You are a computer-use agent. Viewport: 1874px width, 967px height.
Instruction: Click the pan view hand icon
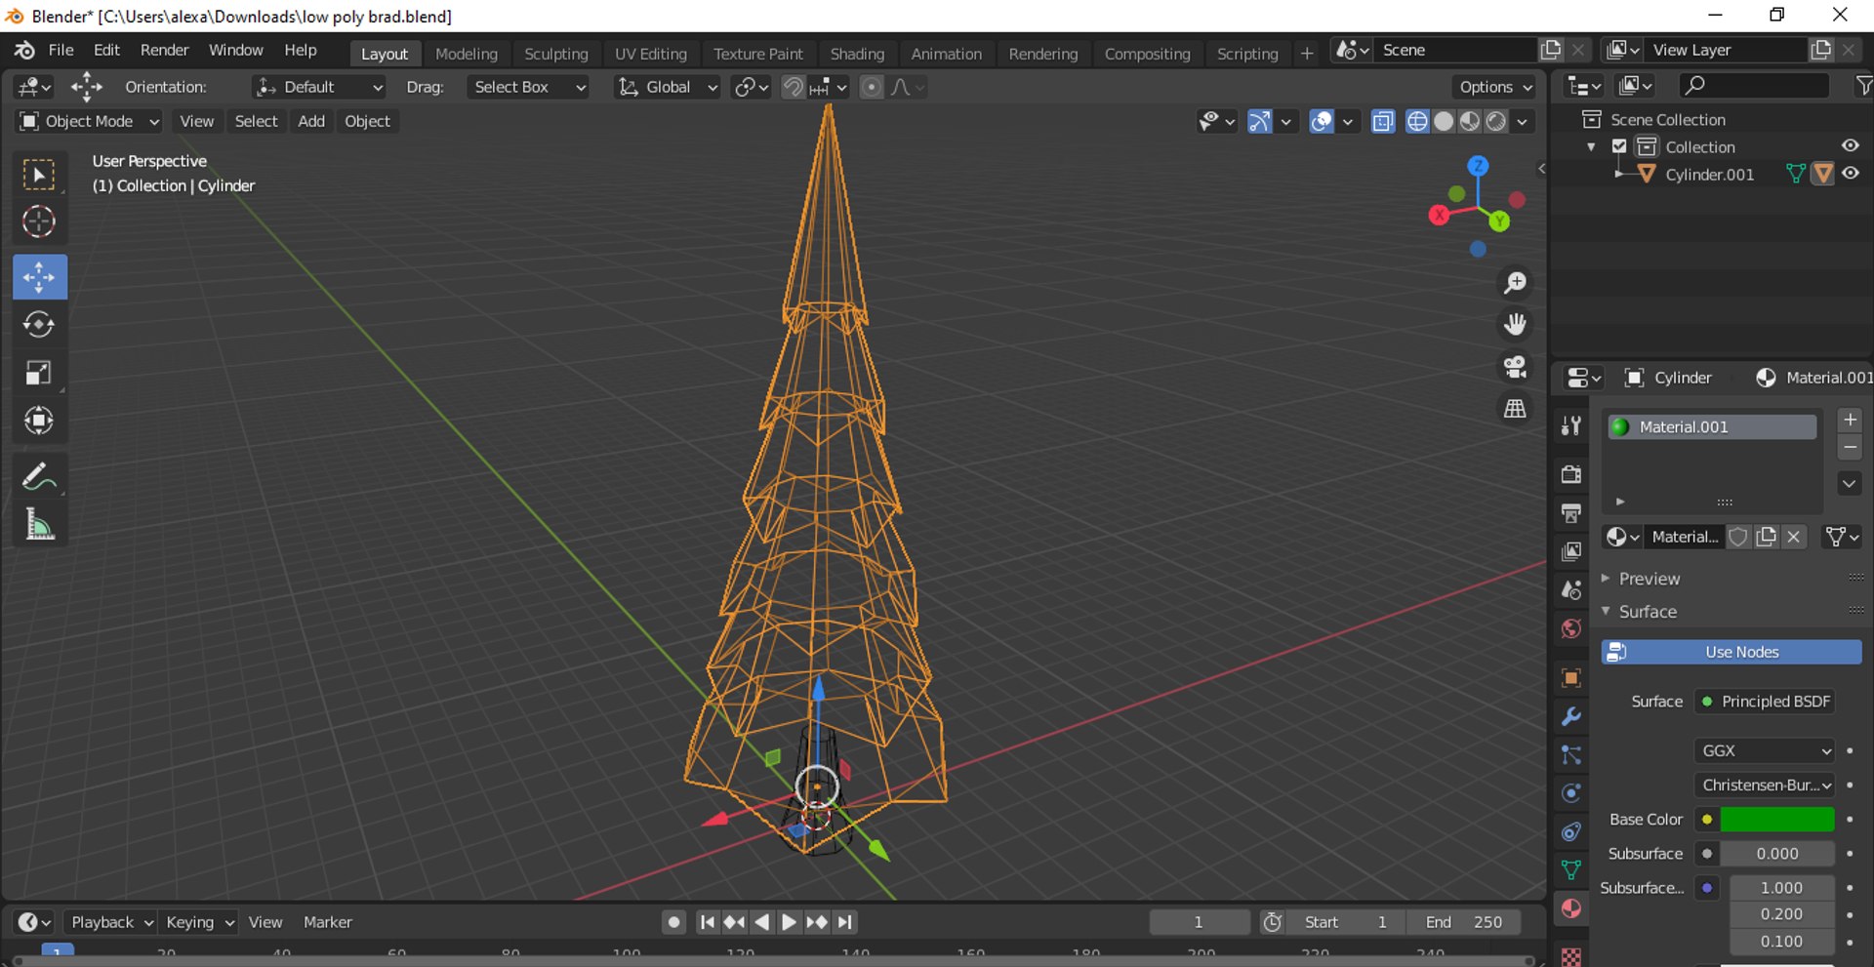point(1515,324)
